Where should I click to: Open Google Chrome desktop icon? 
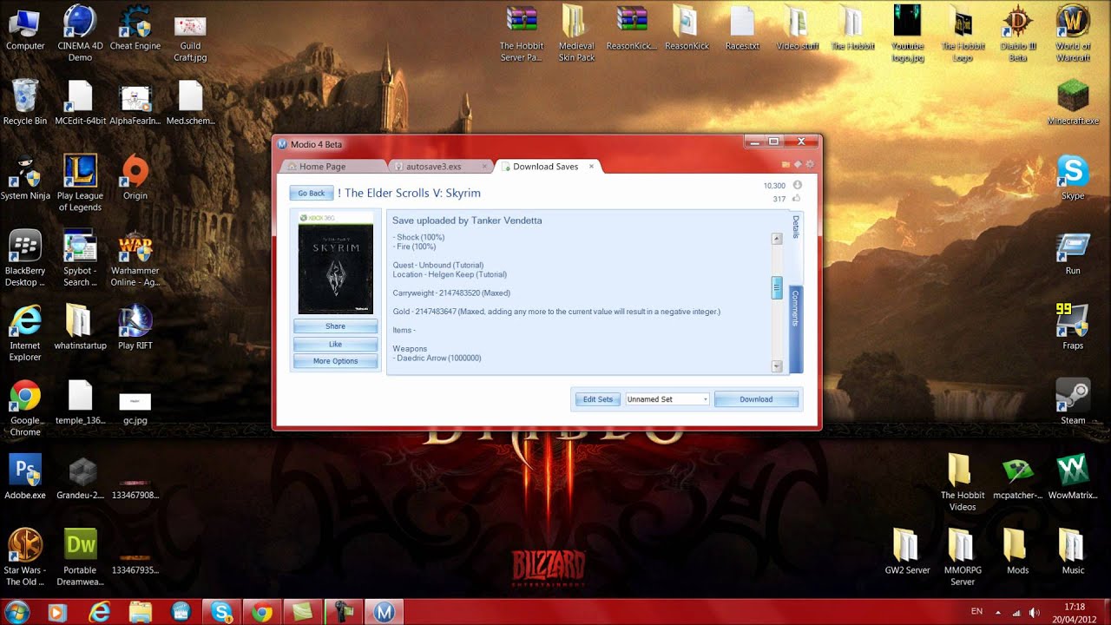click(25, 407)
